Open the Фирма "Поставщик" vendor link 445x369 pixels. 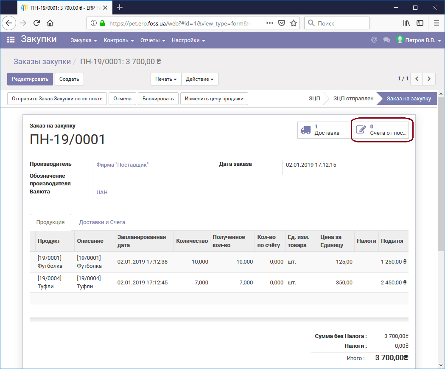tap(122, 165)
